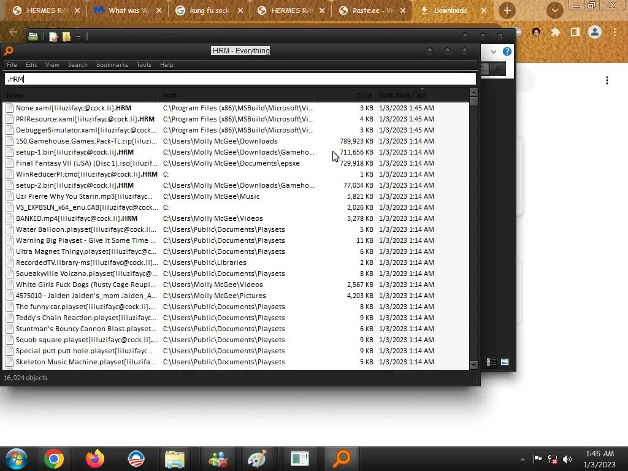This screenshot has height=471, width=628.
Task: Open the Tools menu in Everything
Action: point(144,64)
